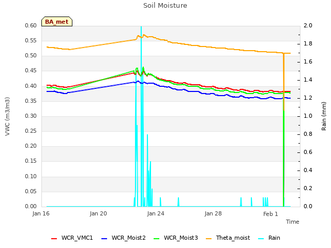The height and width of the screenshot is (248, 331).
Task: Click the Rain legend label
Action: click(x=274, y=238)
